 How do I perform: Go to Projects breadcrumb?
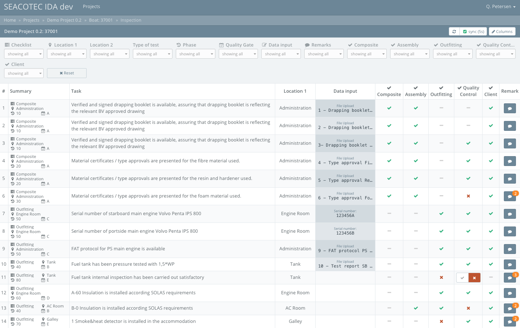31,20
